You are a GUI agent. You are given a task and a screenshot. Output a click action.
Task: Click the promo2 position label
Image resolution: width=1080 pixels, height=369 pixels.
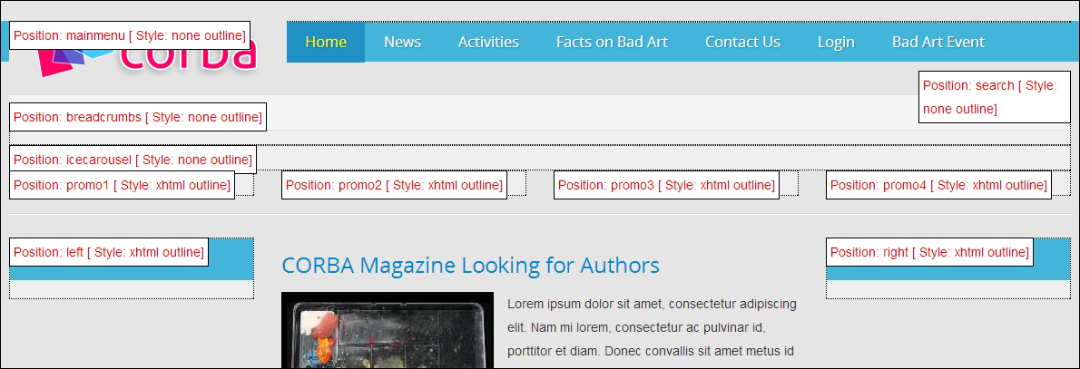pyautogui.click(x=394, y=185)
